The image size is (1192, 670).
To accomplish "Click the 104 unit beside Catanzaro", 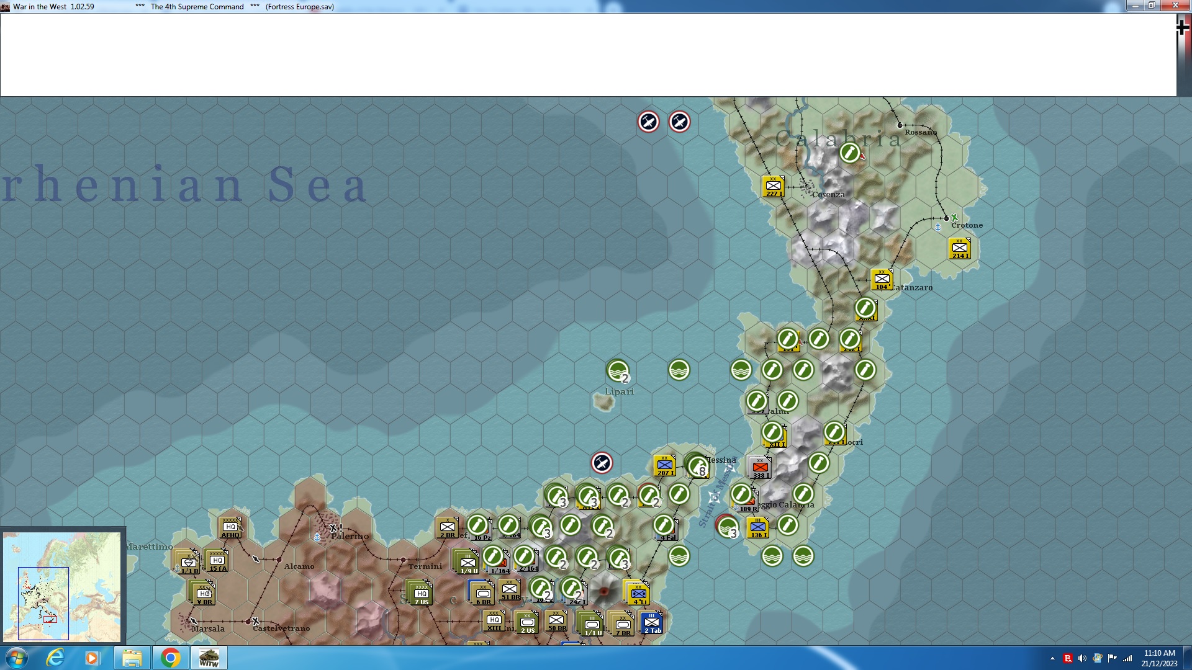I will pos(882,280).
